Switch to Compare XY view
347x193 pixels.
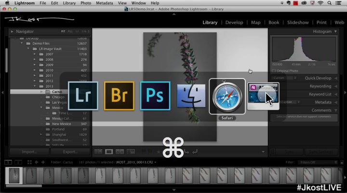[x=120, y=152]
